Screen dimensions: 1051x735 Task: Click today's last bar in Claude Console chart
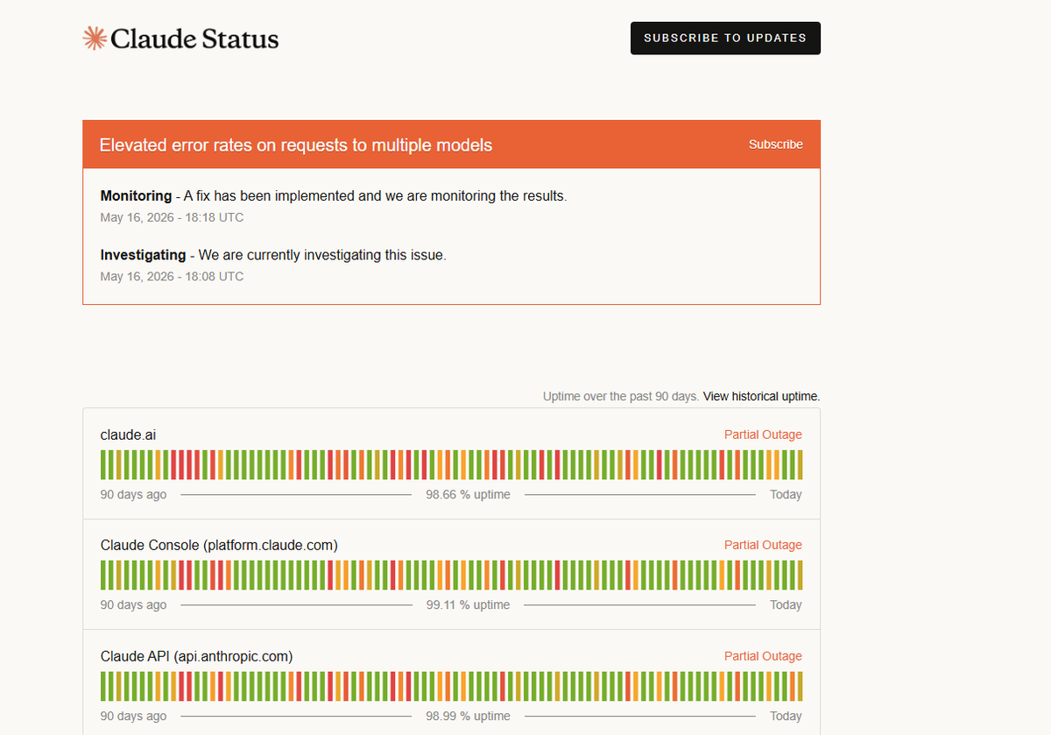point(800,576)
